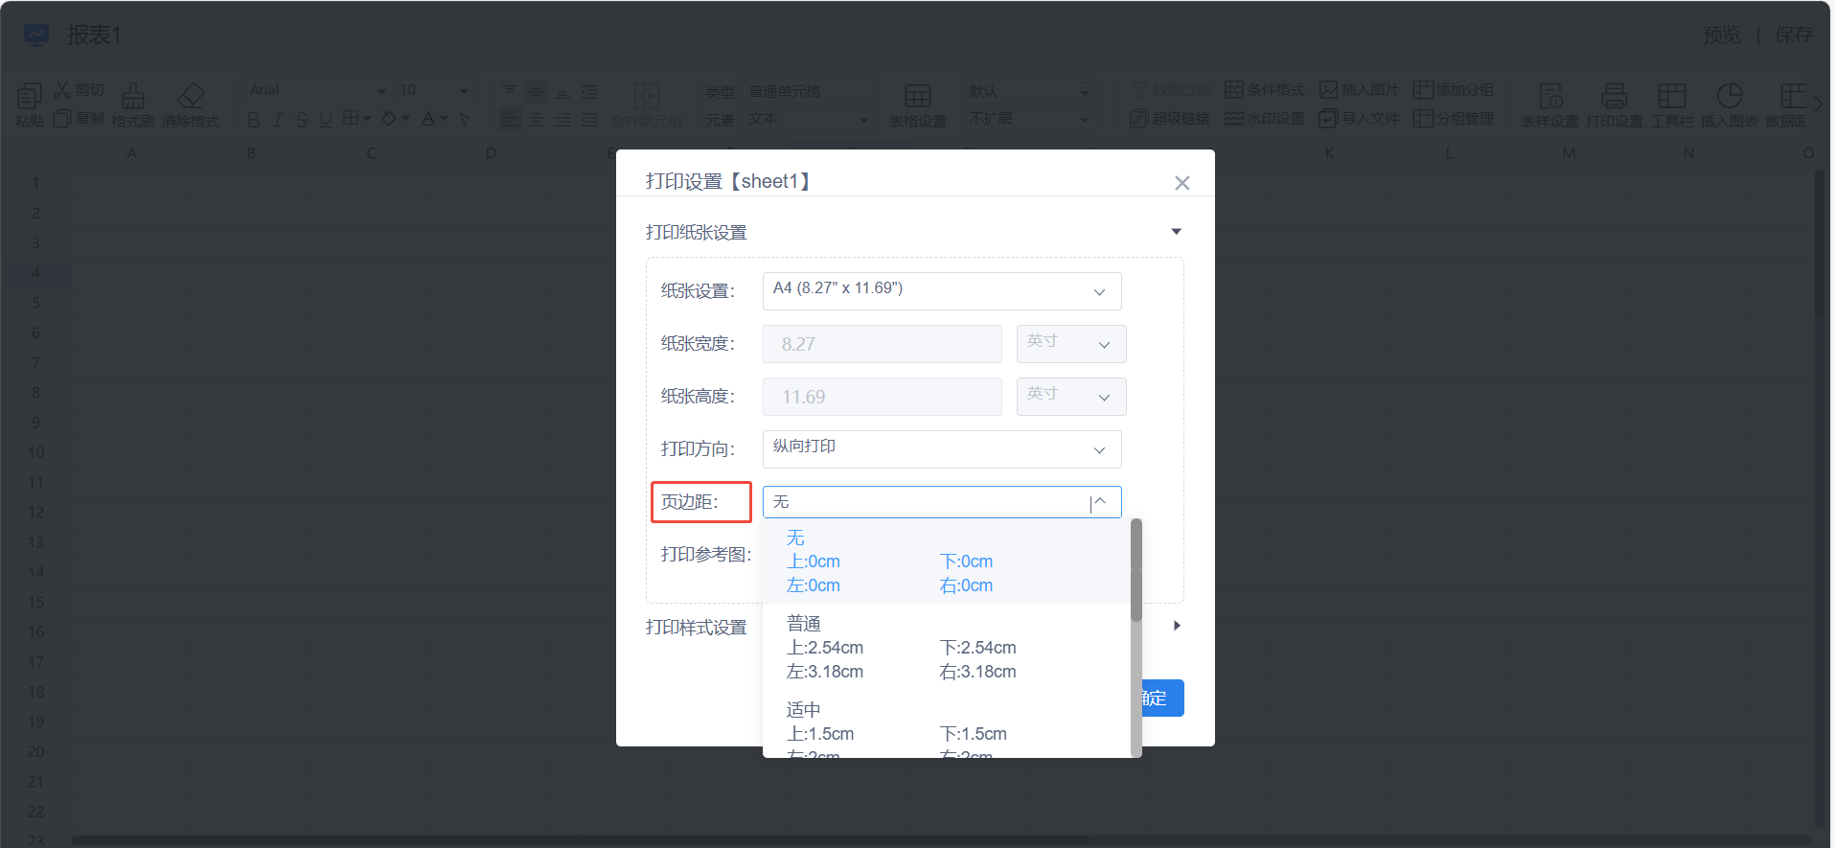1835x848 pixels.
Task: Click the 预览 preview link
Action: [x=1721, y=35]
